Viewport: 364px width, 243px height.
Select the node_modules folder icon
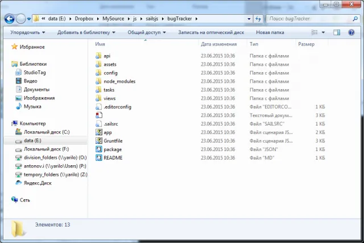[98, 81]
